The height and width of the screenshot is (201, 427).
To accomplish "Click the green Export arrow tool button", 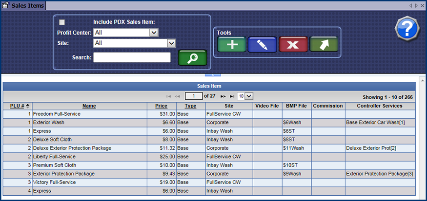I will click(324, 44).
